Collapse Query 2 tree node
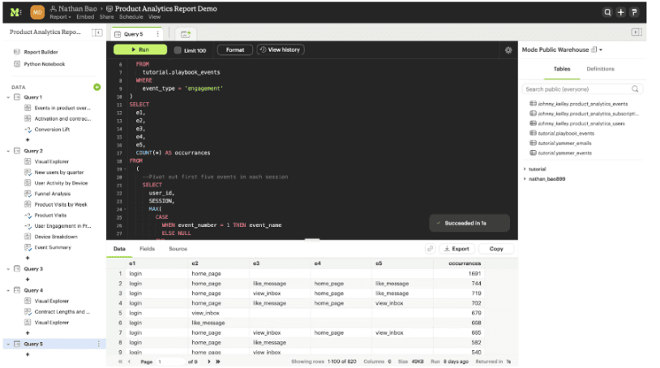 (x=8, y=151)
